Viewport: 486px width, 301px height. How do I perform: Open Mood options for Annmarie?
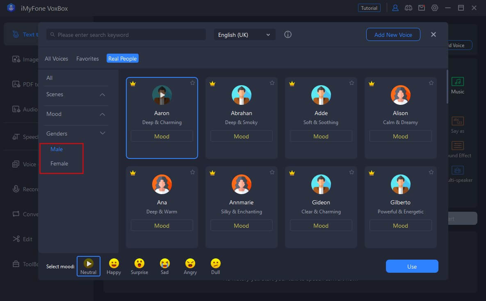tap(242, 226)
